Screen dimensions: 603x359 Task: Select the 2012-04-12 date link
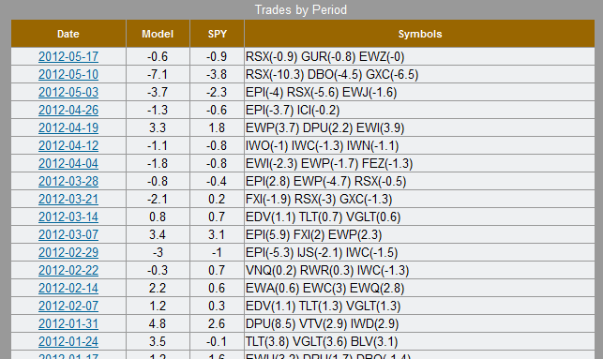click(68, 145)
